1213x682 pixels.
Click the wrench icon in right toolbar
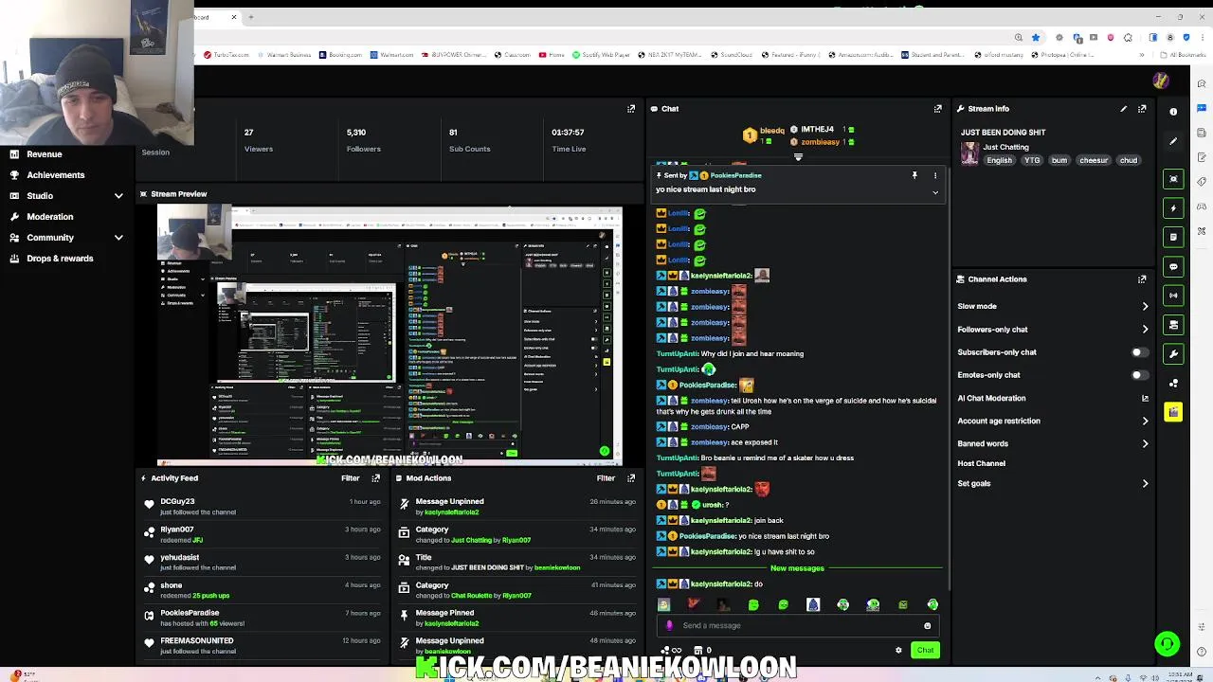(1173, 353)
